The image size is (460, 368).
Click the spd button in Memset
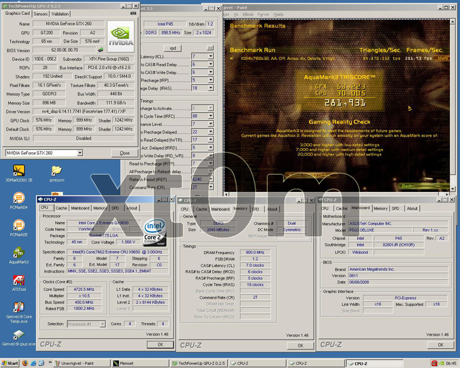coord(172,48)
